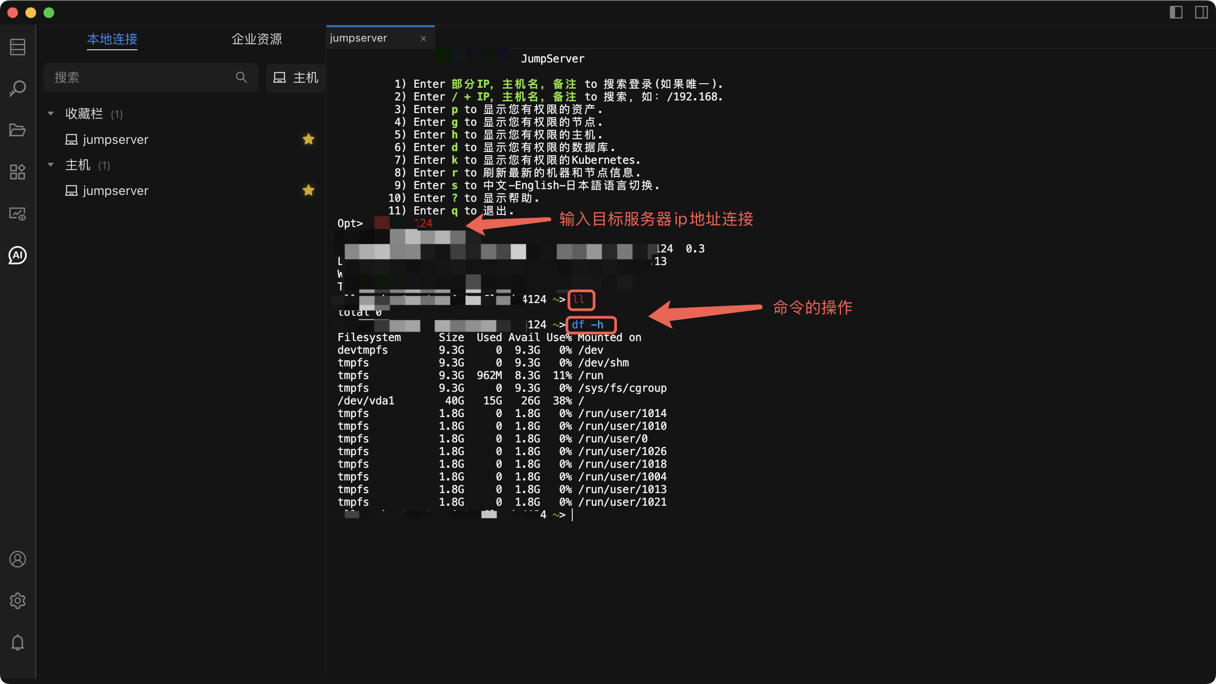Close the jumpserver terminal tab
The image size is (1216, 684).
(423, 38)
